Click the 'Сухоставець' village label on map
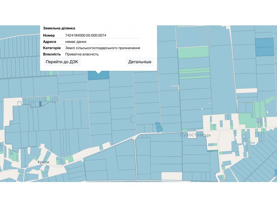 pyautogui.click(x=195, y=135)
